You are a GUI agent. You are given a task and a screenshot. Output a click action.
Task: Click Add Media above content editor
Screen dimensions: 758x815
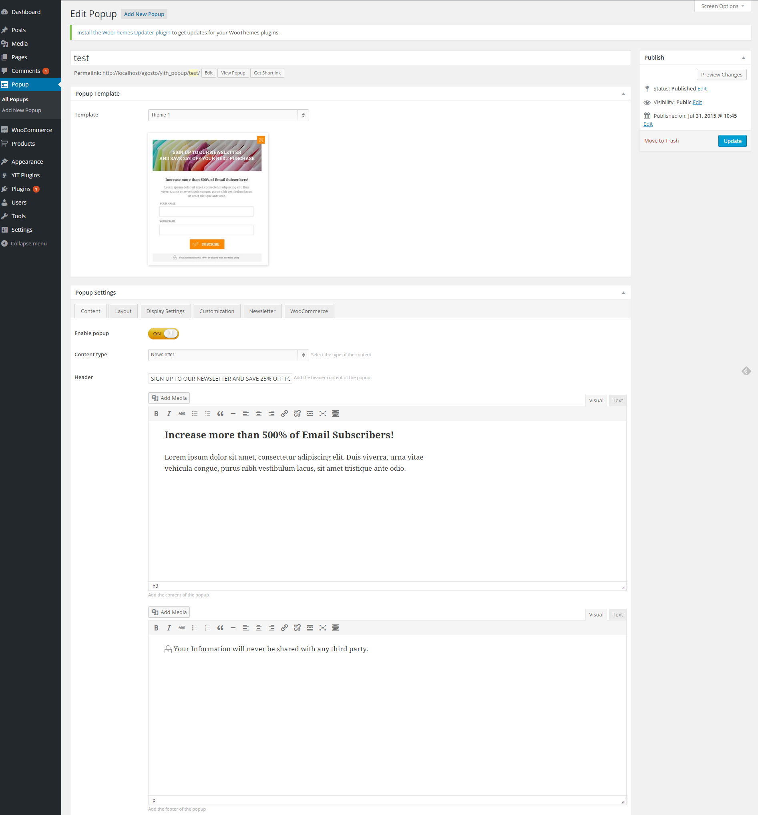pos(169,398)
